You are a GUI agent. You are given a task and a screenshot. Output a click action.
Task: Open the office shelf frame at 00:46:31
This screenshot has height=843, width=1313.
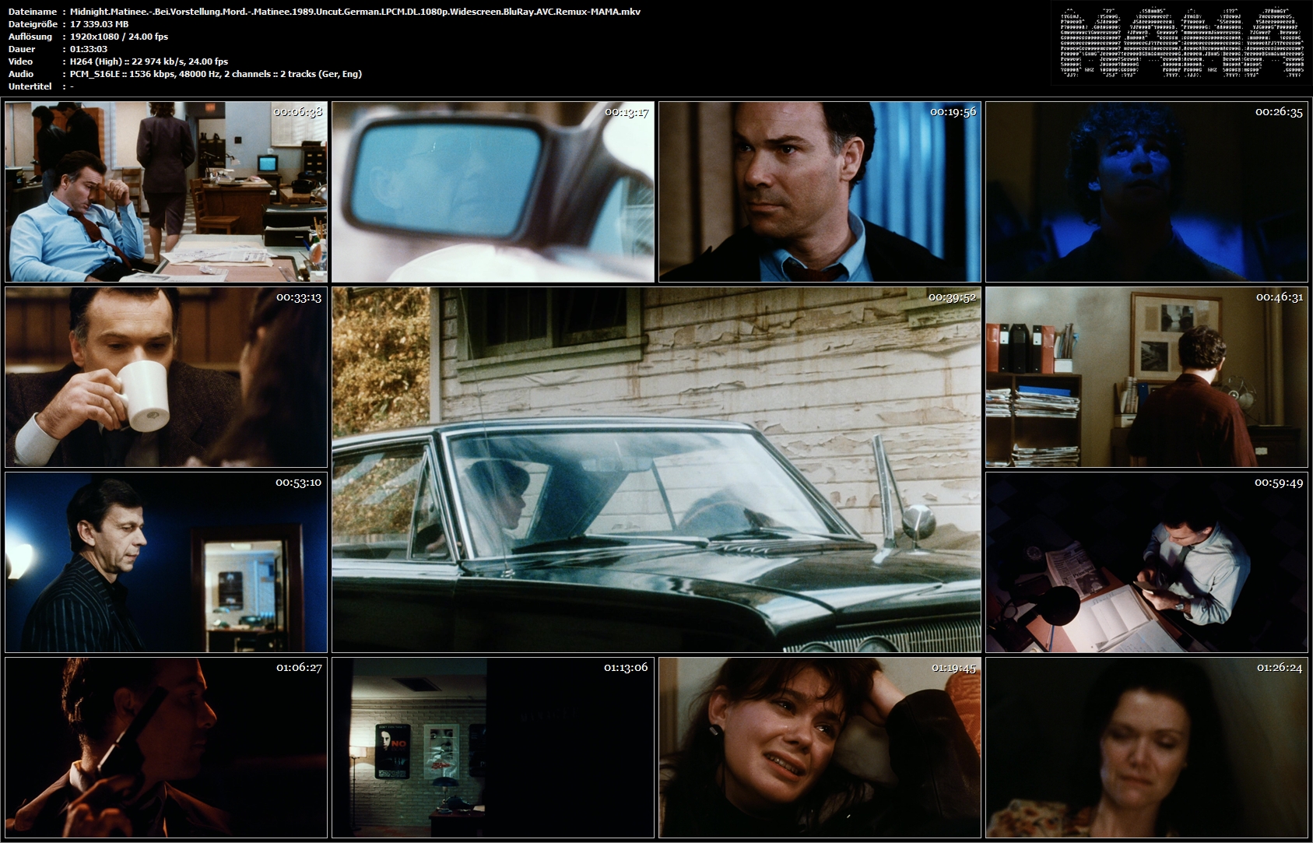pyautogui.click(x=1146, y=377)
